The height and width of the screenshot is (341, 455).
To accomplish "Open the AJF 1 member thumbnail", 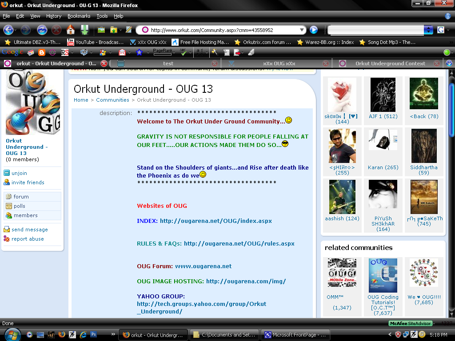I will pyautogui.click(x=383, y=95).
